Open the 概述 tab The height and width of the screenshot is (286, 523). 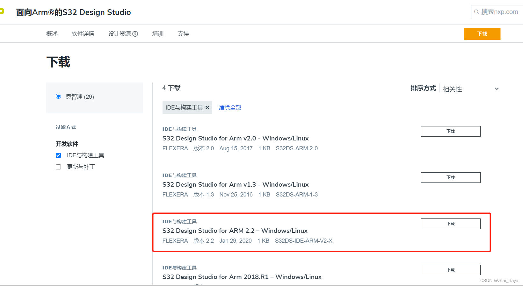[x=52, y=34]
